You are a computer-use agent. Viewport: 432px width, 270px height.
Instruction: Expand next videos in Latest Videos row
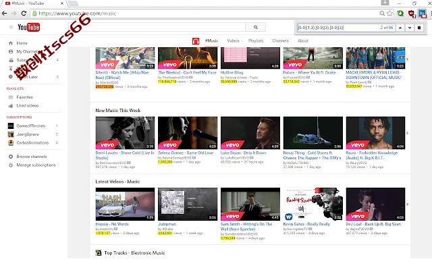tap(407, 204)
